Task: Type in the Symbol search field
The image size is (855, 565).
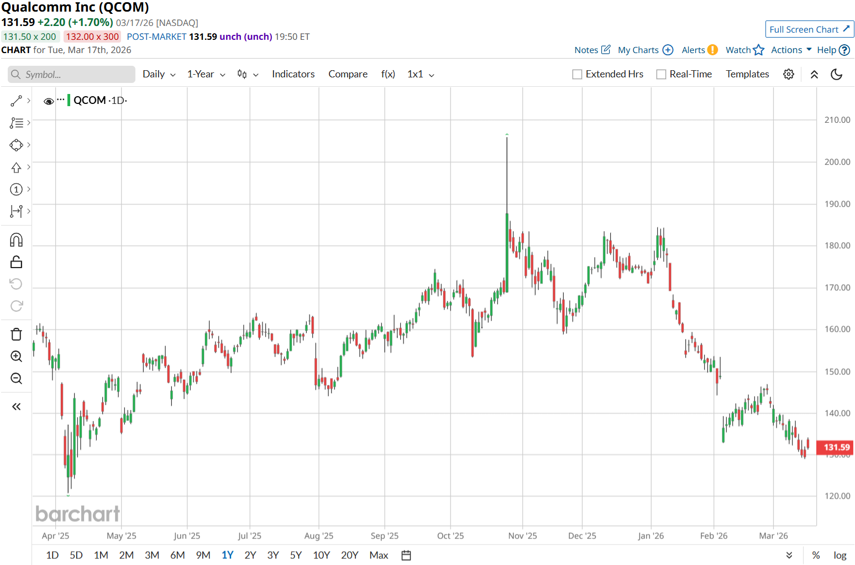Action: pos(72,75)
